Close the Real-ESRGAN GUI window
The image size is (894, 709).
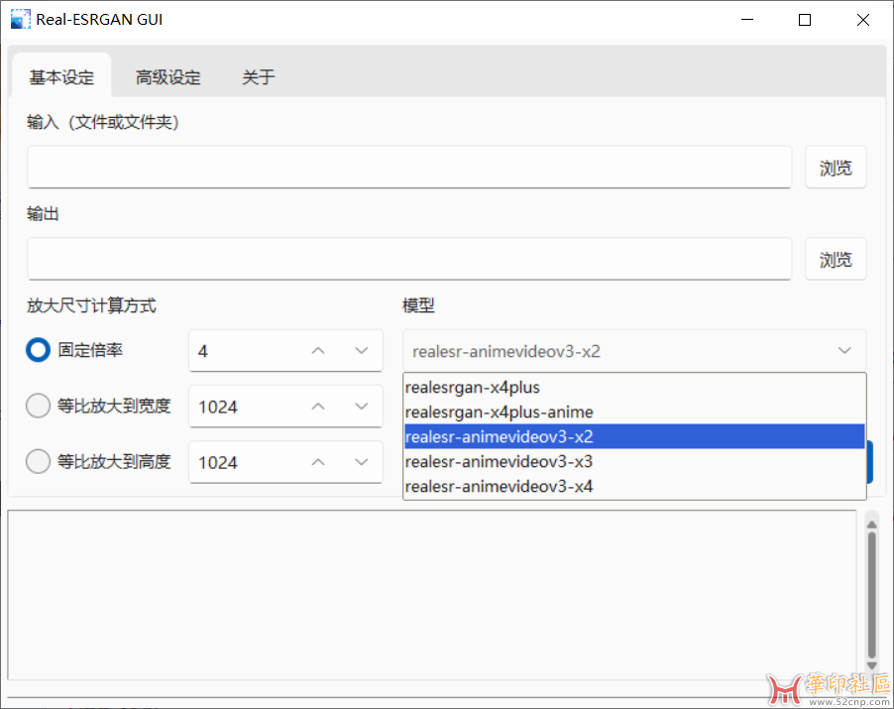click(x=863, y=20)
